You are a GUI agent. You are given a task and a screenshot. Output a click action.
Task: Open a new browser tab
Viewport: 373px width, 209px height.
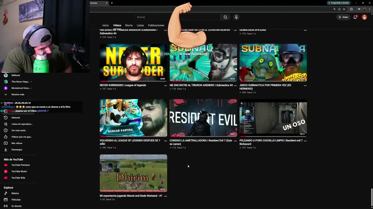(x=112, y=3)
